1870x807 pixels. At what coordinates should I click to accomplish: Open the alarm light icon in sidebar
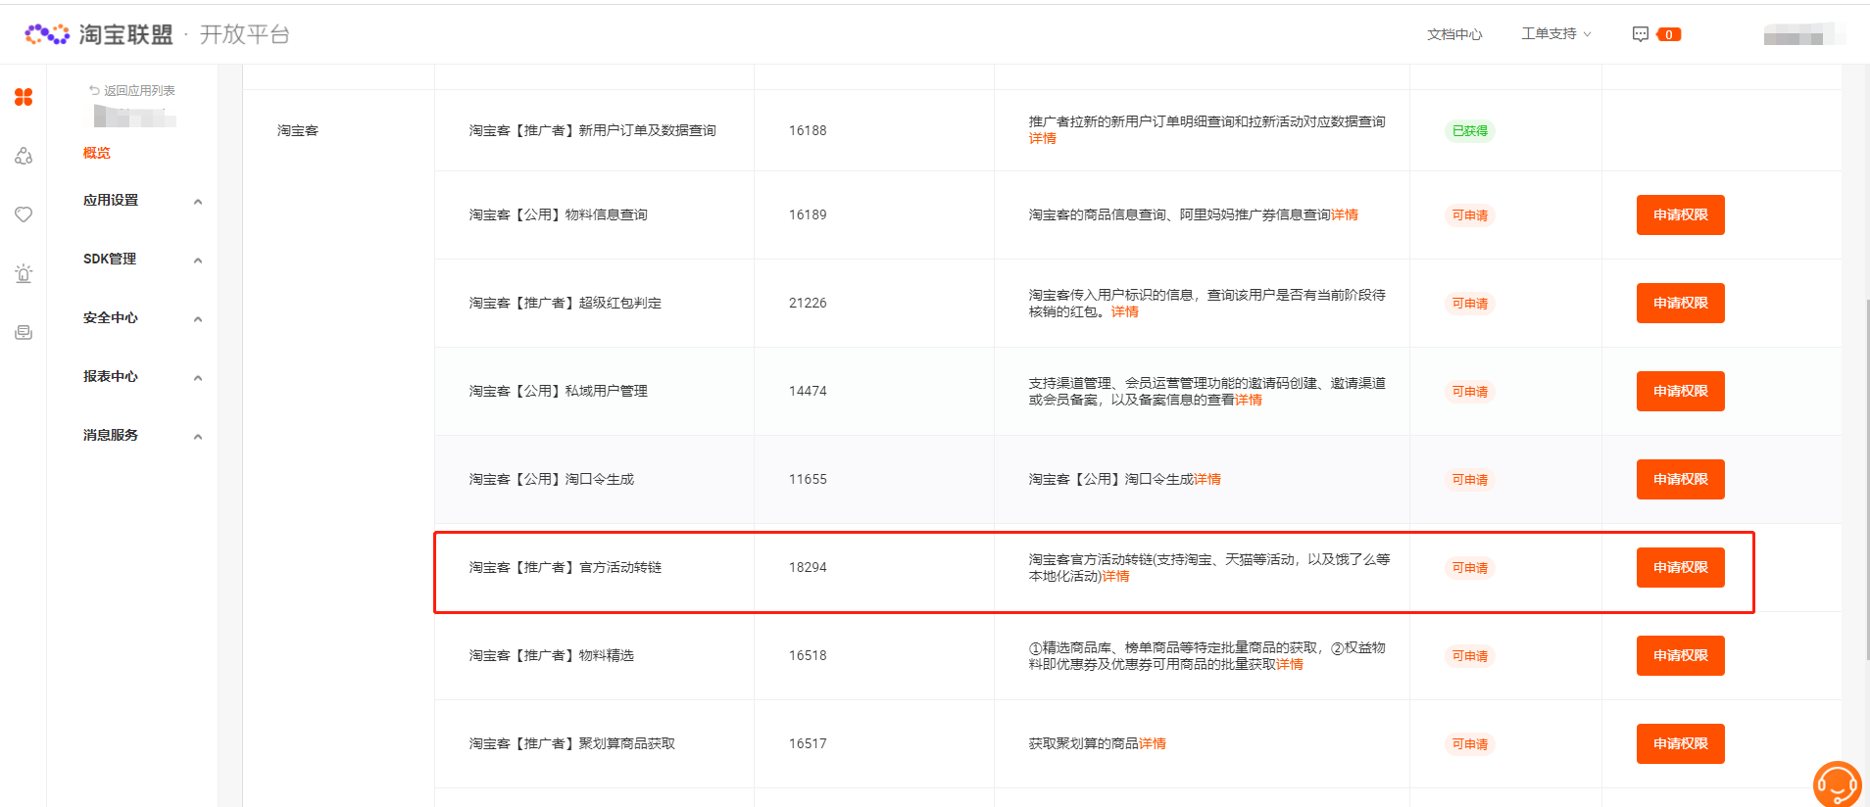coord(24,273)
